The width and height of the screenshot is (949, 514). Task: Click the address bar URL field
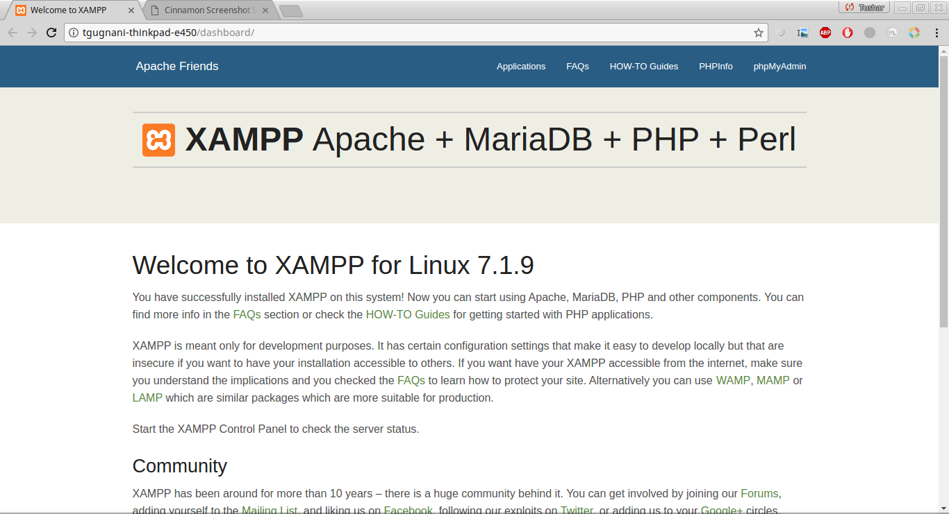[x=417, y=33]
